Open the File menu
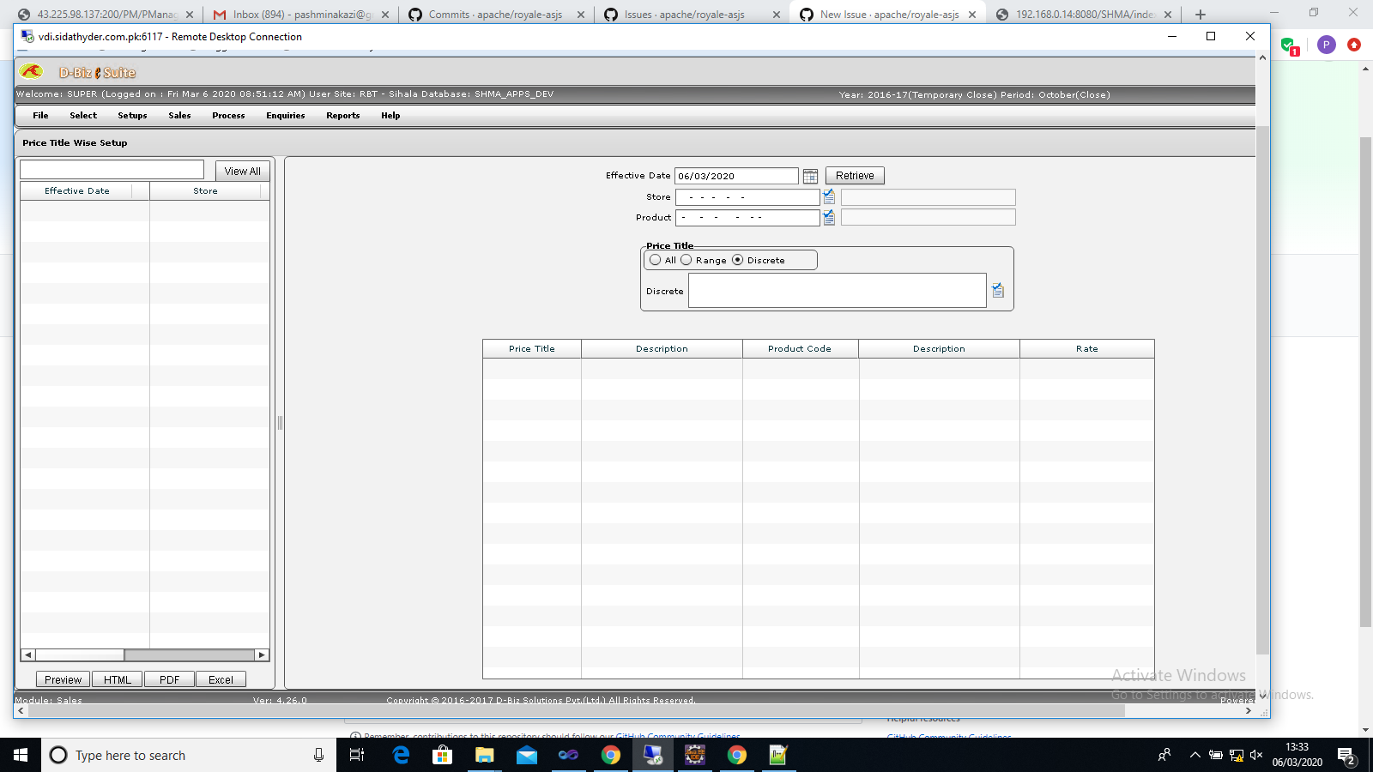The height and width of the screenshot is (772, 1373). 40,115
